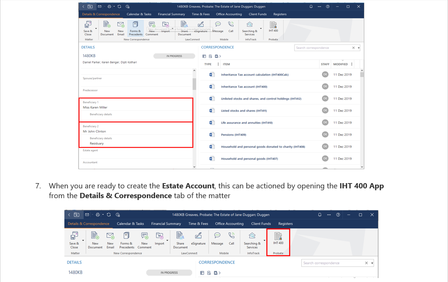Open the Inheritance Tax account (IHT400) item
Image resolution: width=448 pixels, height=282 pixels.
coord(244,86)
